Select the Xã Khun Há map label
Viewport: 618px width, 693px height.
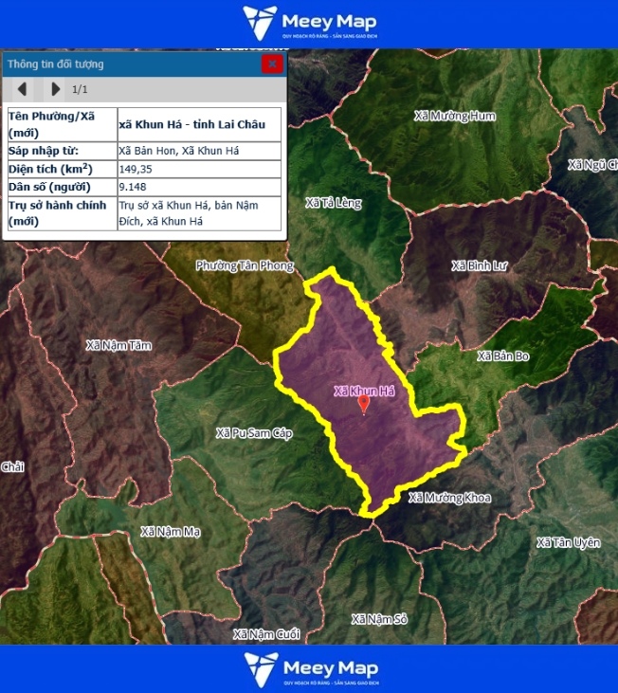pyautogui.click(x=364, y=391)
